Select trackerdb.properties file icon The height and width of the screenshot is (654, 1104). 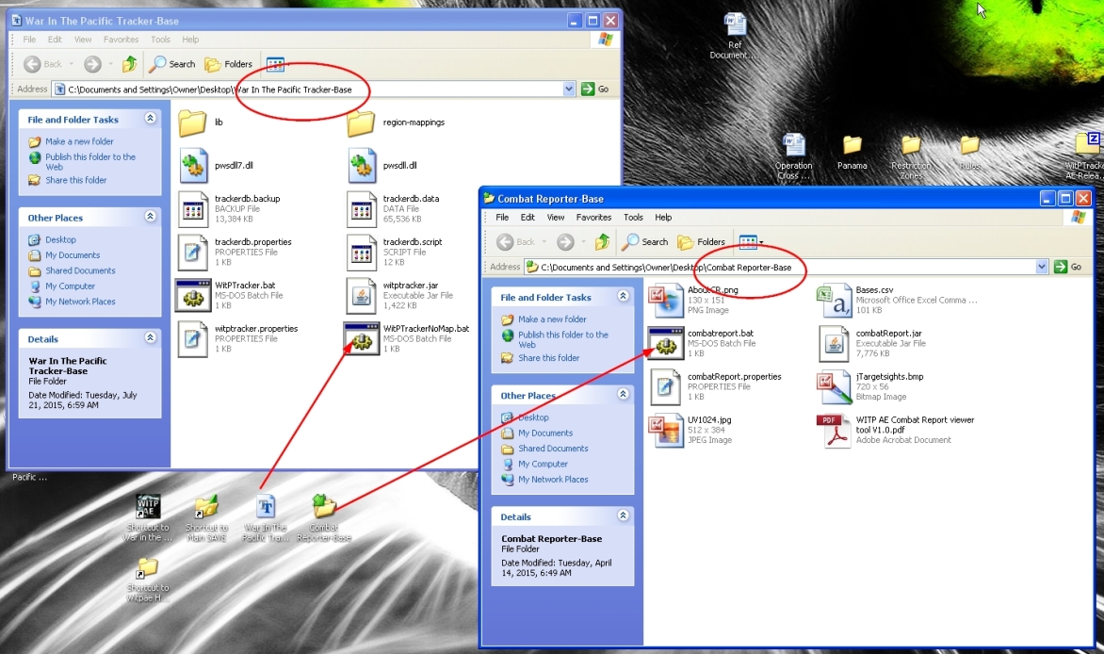193,253
